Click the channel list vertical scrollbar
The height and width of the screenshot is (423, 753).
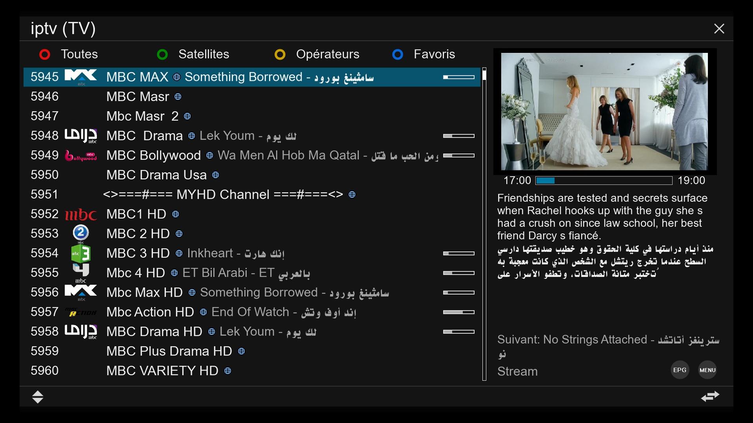[484, 224]
